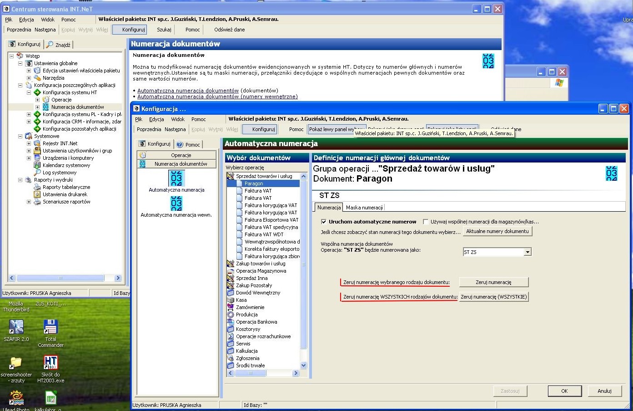This screenshot has height=411, width=633.
Task: Expand the Rejestr INT.Net node
Action: coord(29,143)
